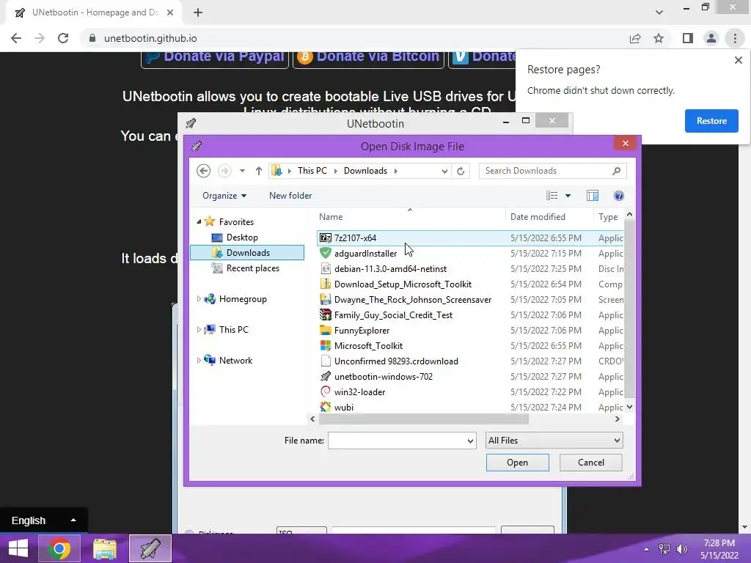The image size is (751, 563).
Task: Click vertical scrollbar down arrow in file list
Action: (629, 407)
